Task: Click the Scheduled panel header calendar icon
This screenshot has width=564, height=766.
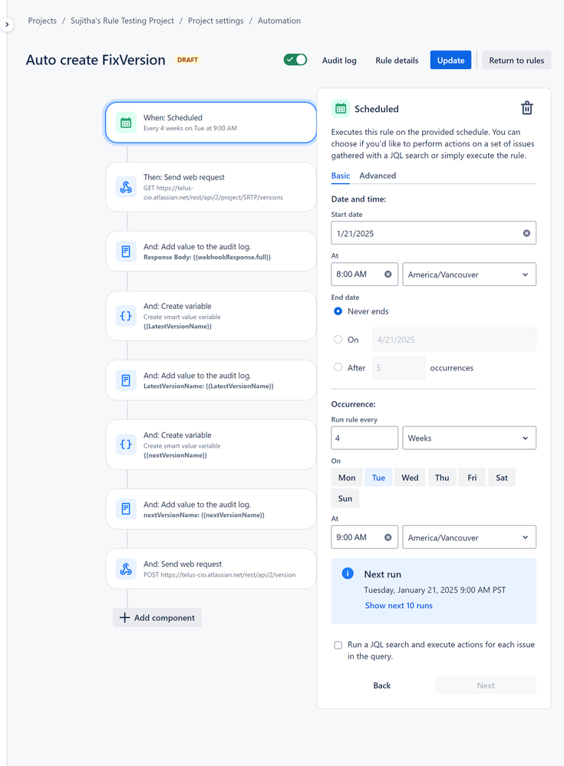Action: tap(341, 108)
